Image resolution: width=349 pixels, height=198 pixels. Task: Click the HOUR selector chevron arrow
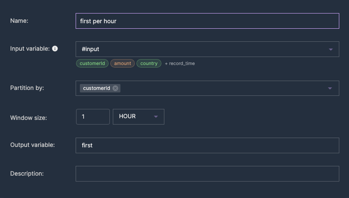(x=156, y=117)
